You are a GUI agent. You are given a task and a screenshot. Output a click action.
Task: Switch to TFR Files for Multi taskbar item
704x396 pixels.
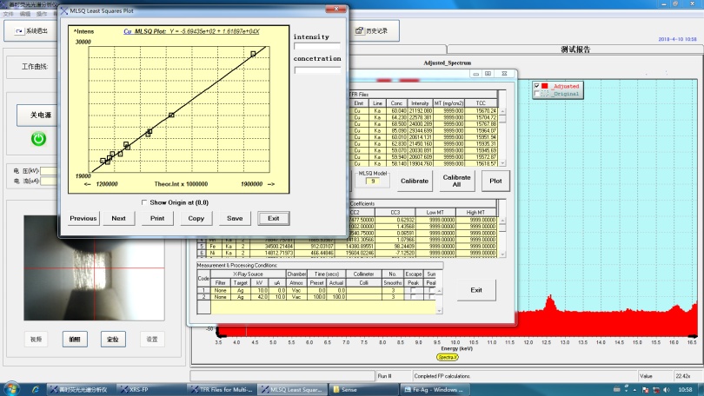[x=222, y=389]
